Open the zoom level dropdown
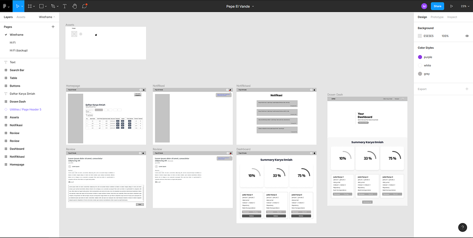This screenshot has height=238, width=473. point(464,6)
